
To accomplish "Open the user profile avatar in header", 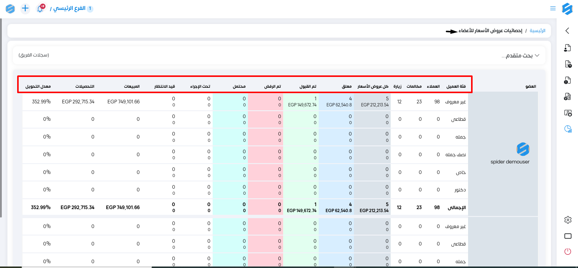I will [10, 9].
